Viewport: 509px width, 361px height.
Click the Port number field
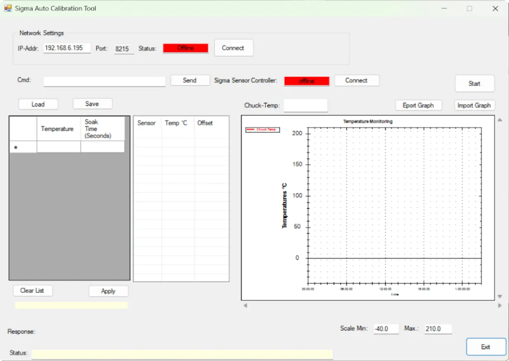point(124,49)
